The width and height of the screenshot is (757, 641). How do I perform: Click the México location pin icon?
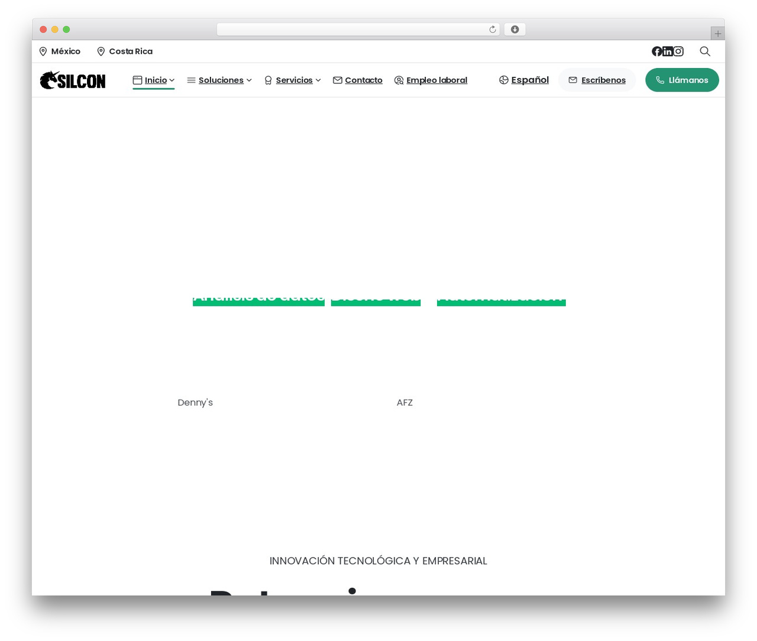point(43,51)
